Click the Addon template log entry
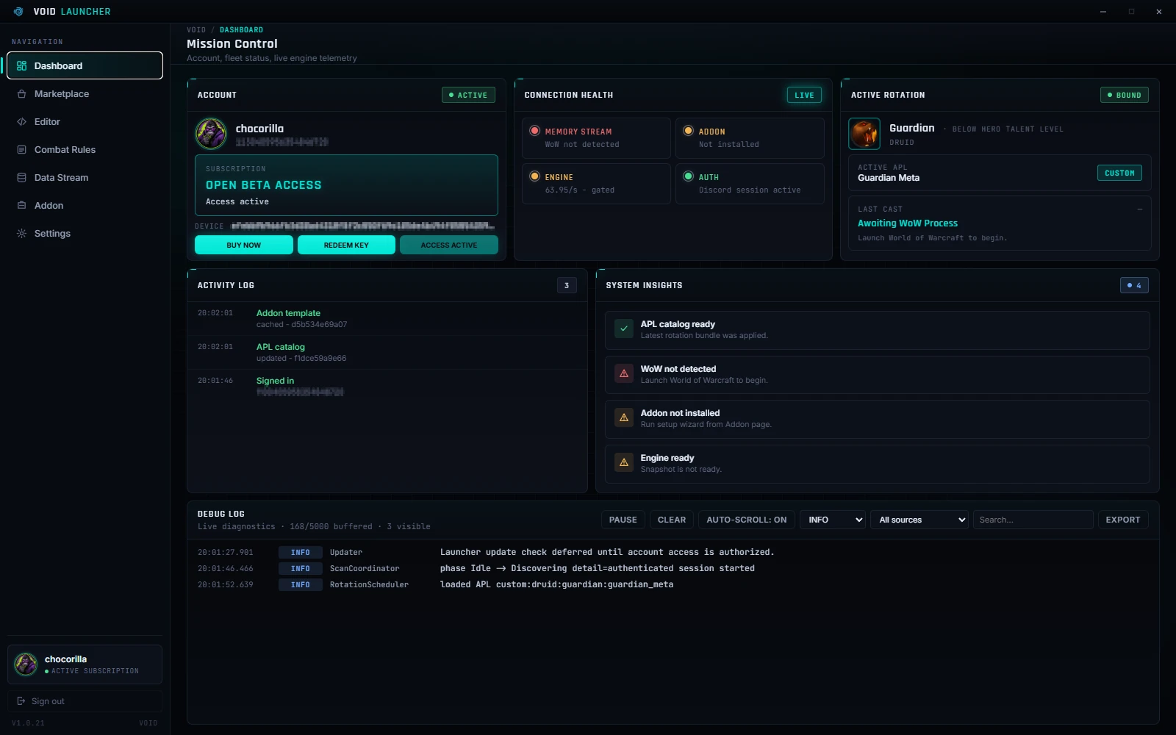 tap(387, 318)
